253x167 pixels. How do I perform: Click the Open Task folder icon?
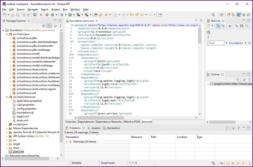coord(101,15)
